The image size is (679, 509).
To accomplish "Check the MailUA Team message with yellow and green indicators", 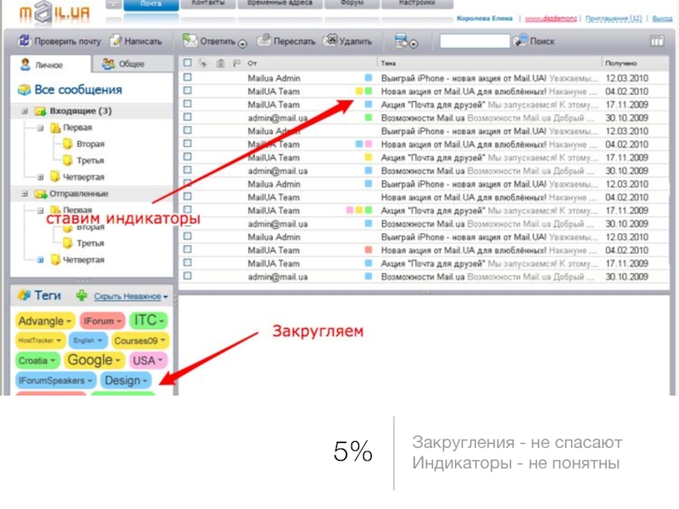I will pos(188,91).
